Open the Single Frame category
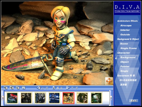This screenshot has height=107, width=142. click(x=129, y=48)
